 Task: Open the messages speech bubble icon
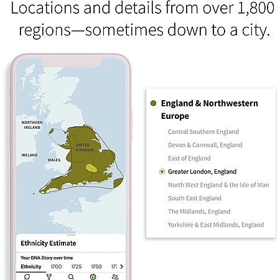pos(27,277)
